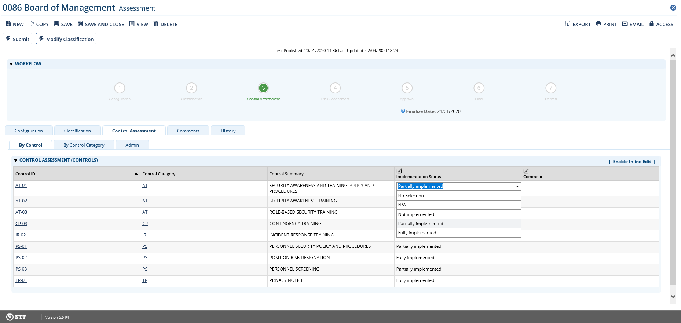Click the DELETE trash icon
The width and height of the screenshot is (681, 323).
156,24
